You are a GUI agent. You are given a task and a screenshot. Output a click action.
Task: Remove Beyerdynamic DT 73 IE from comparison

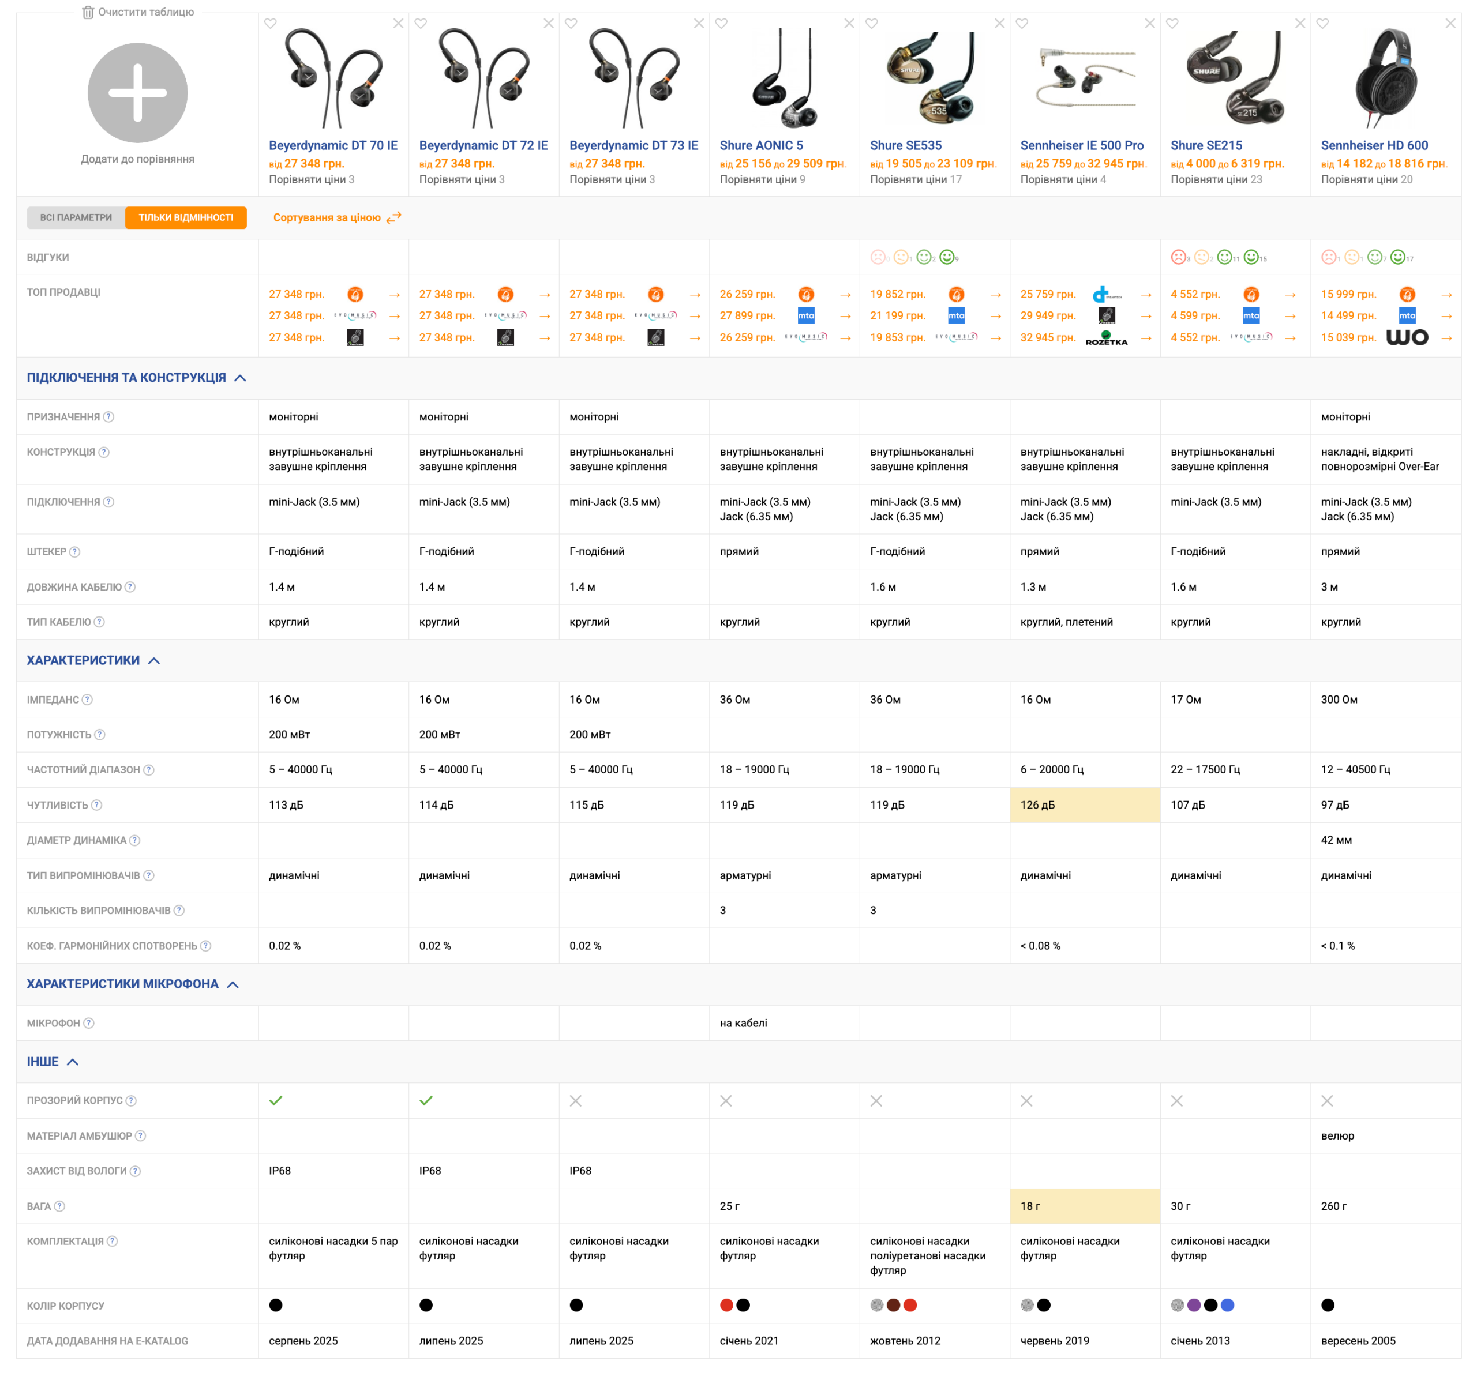[698, 24]
